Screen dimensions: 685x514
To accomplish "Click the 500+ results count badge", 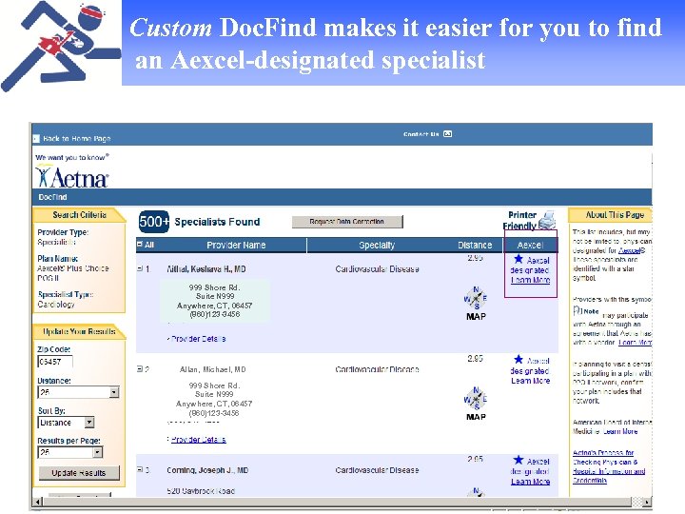I will (x=154, y=222).
